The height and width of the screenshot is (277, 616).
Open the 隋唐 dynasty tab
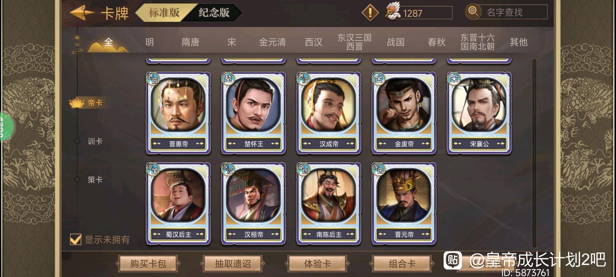[191, 42]
